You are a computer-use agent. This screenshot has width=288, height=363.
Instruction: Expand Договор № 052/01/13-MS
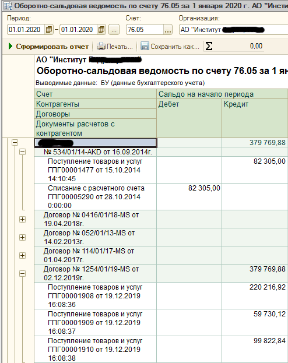(23, 237)
